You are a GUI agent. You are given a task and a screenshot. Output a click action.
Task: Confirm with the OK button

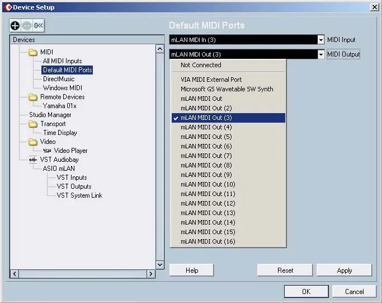(x=306, y=292)
